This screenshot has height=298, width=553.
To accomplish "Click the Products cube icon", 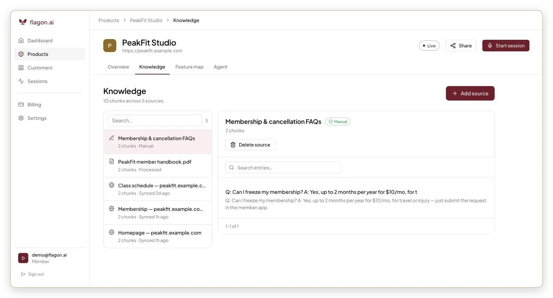I will click(21, 54).
